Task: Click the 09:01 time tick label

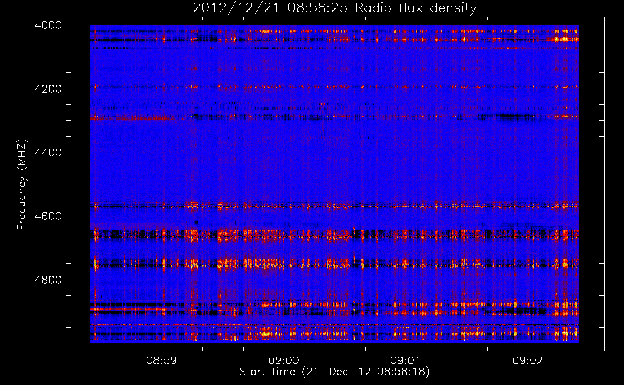Action: pos(406,361)
